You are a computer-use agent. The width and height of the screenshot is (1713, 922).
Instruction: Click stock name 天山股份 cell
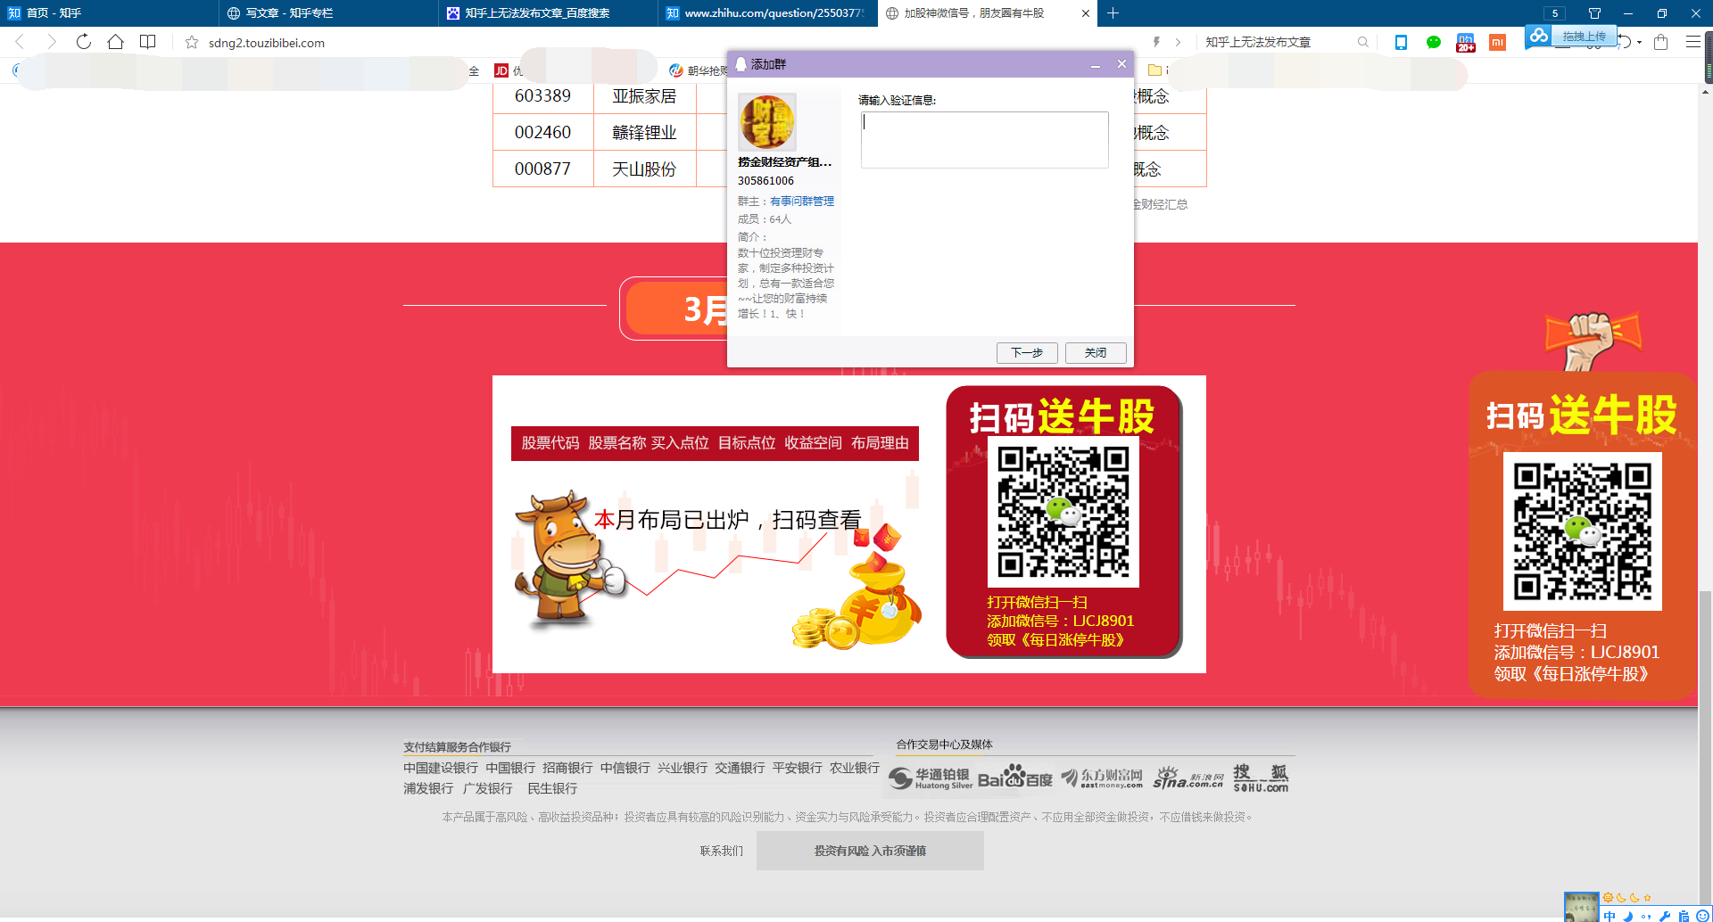644,169
